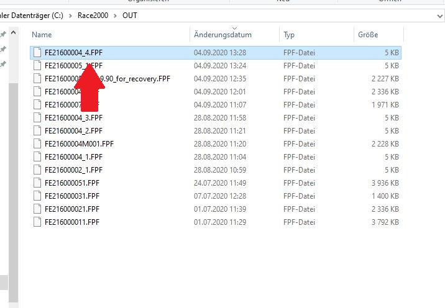Select file FE216000011.FPF

coord(216,222)
